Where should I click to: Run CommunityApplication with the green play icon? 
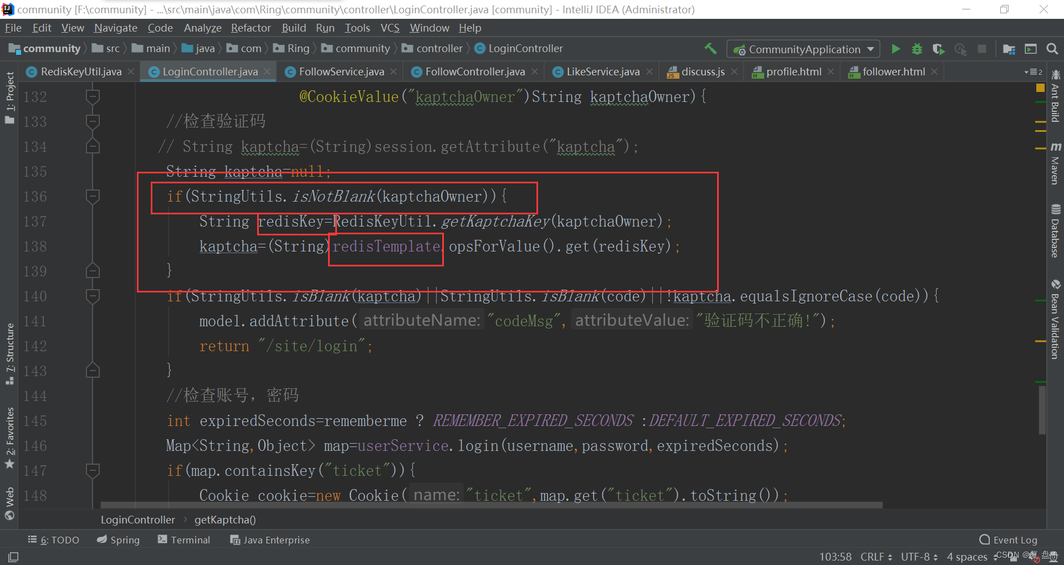click(896, 49)
